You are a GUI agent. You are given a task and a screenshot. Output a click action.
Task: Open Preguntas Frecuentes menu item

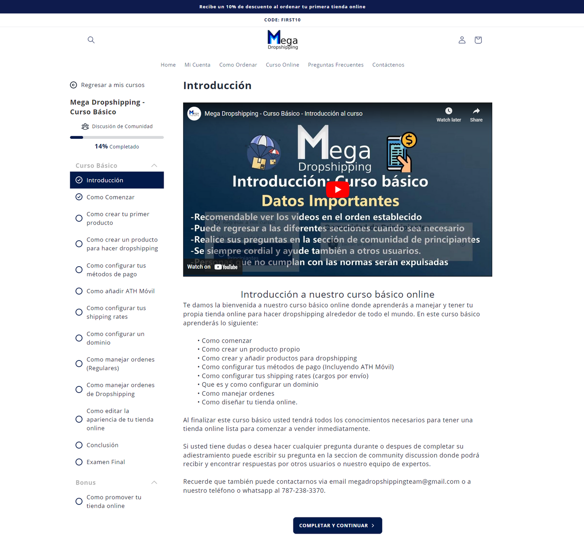335,65
